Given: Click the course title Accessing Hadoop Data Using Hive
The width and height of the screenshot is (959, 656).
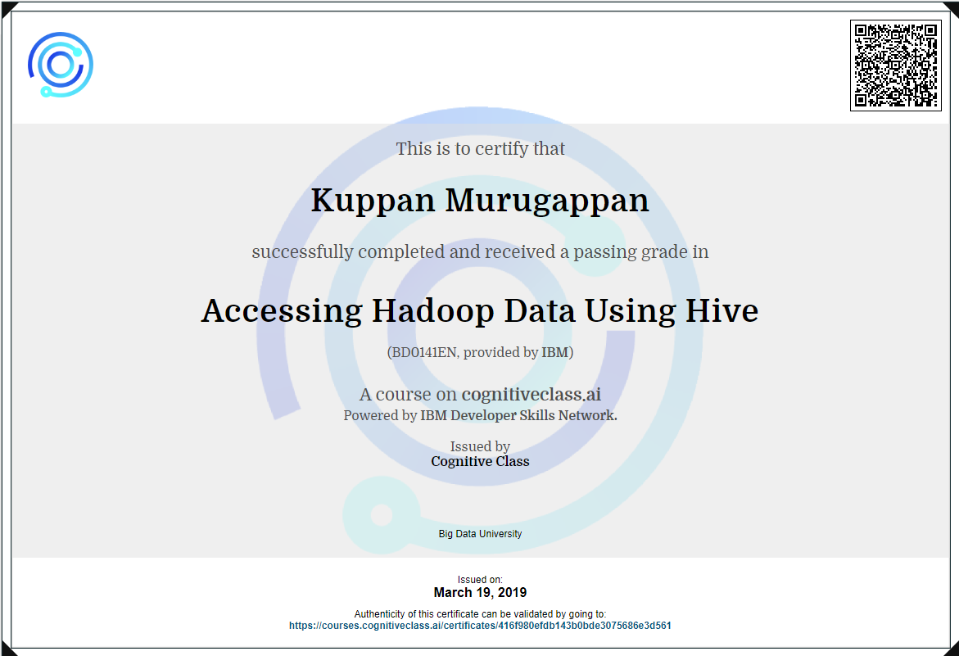Looking at the screenshot, I should tap(480, 311).
